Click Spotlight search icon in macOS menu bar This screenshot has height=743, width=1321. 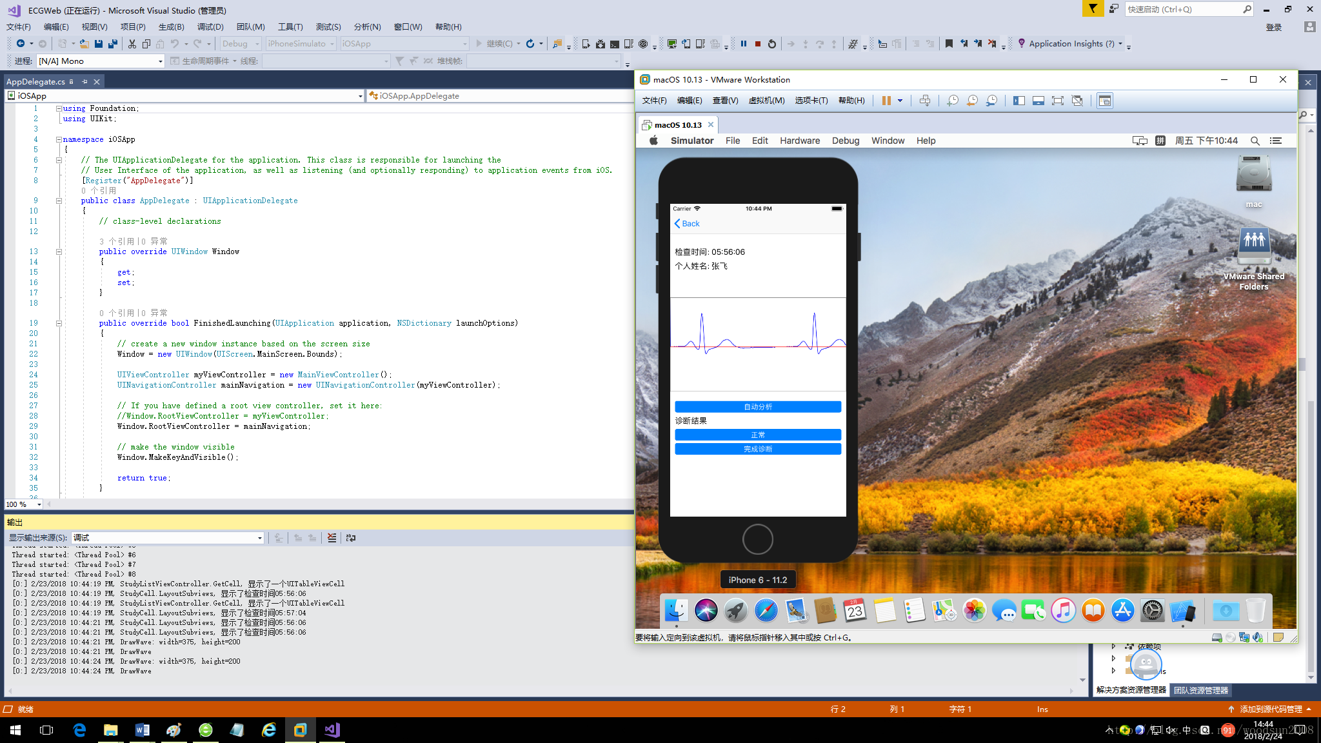(1255, 141)
